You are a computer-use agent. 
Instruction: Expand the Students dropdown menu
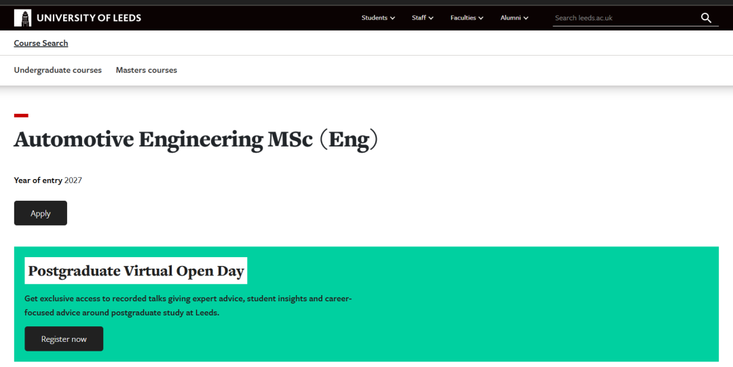click(x=378, y=18)
